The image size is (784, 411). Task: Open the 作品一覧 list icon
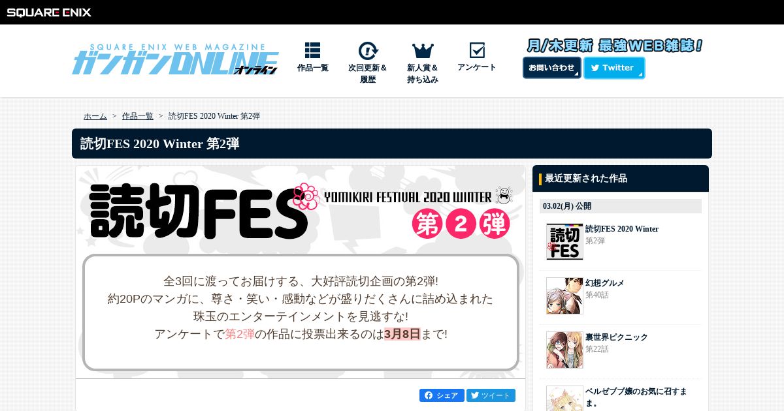(x=312, y=50)
